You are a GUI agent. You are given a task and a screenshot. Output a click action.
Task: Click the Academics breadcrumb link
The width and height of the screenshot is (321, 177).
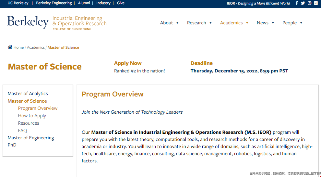click(36, 47)
